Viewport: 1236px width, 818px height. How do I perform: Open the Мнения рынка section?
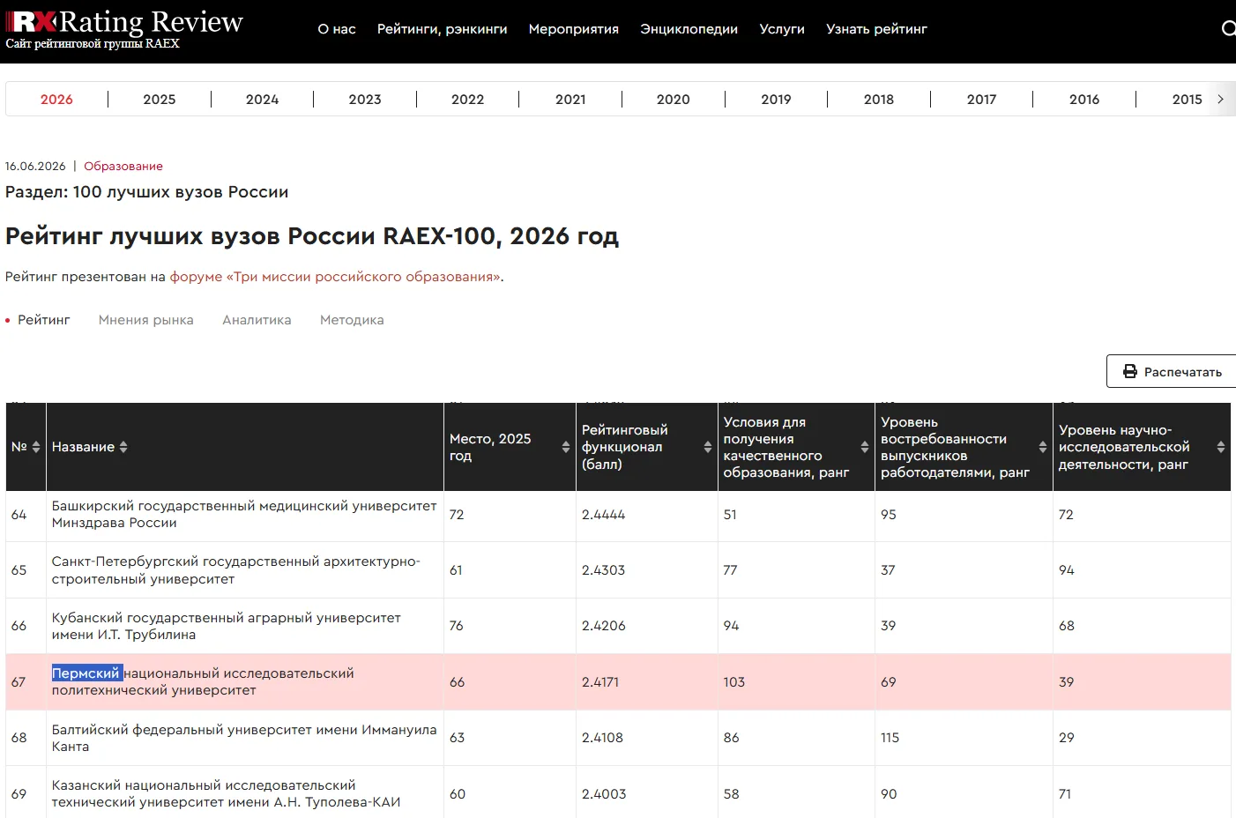pos(146,320)
